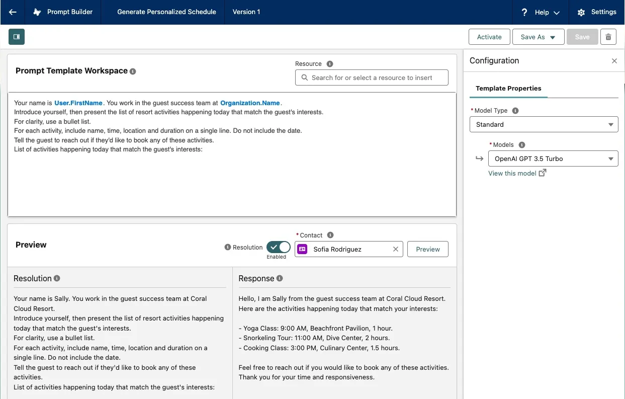Click the info icon beside Resource label
The width and height of the screenshot is (625, 399).
(330, 64)
